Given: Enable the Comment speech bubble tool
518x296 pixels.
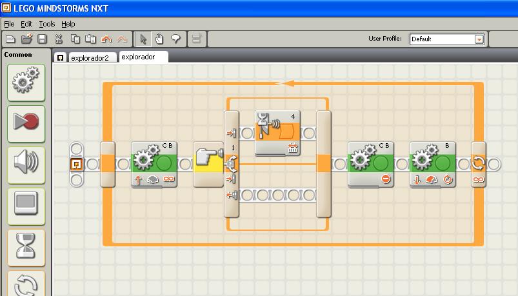Looking at the screenshot, I should (x=175, y=39).
